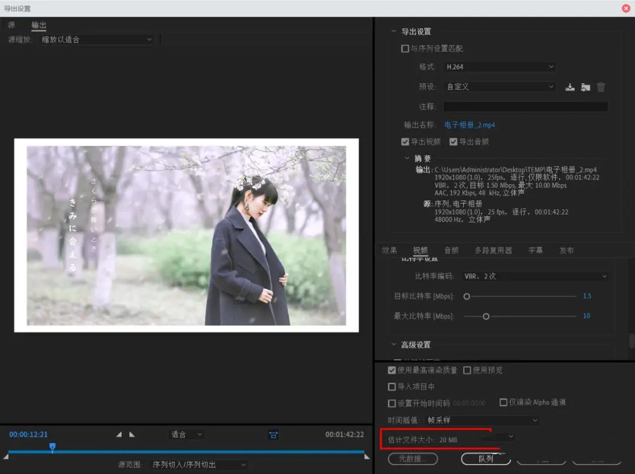Uncheck the export audio checkbox
The width and height of the screenshot is (635, 474).
(453, 141)
